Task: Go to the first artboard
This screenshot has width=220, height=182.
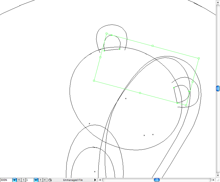Action: click(x=20, y=180)
